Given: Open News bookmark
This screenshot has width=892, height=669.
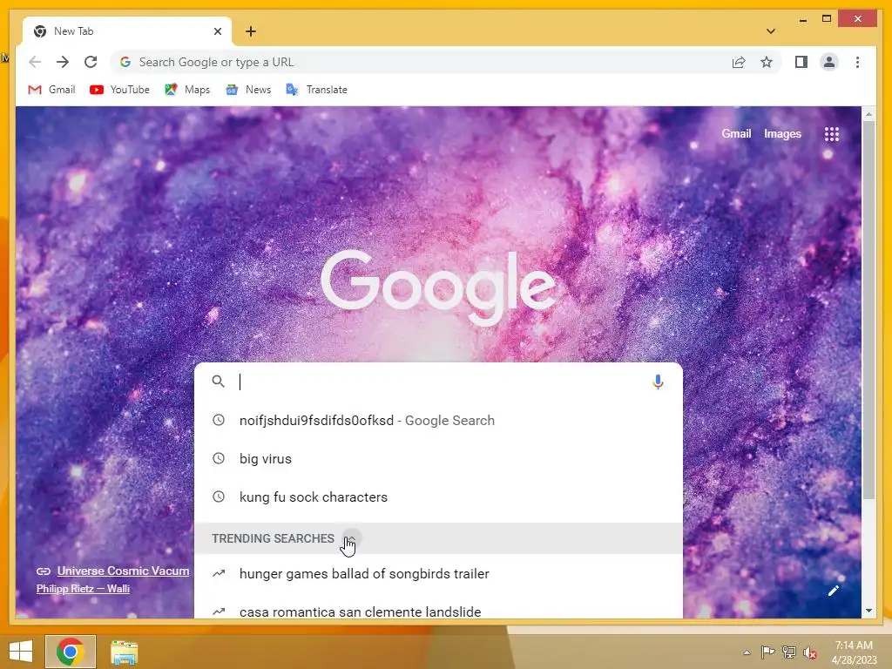Looking at the screenshot, I should coord(248,90).
